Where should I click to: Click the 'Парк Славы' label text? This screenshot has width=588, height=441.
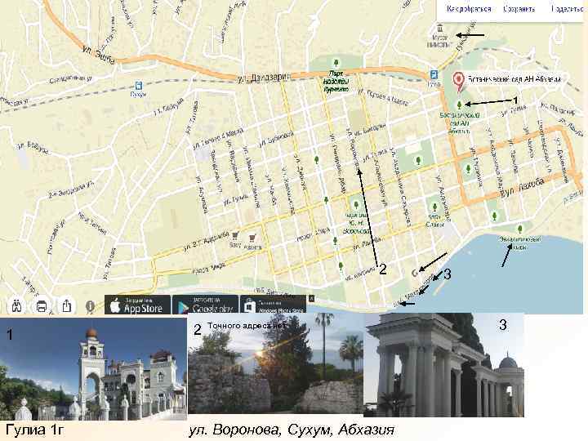tap(435, 220)
